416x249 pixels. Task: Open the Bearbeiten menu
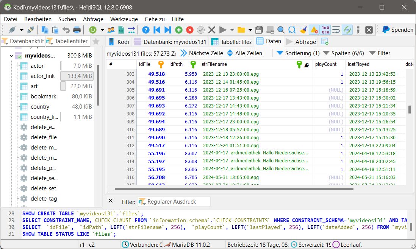coord(38,19)
